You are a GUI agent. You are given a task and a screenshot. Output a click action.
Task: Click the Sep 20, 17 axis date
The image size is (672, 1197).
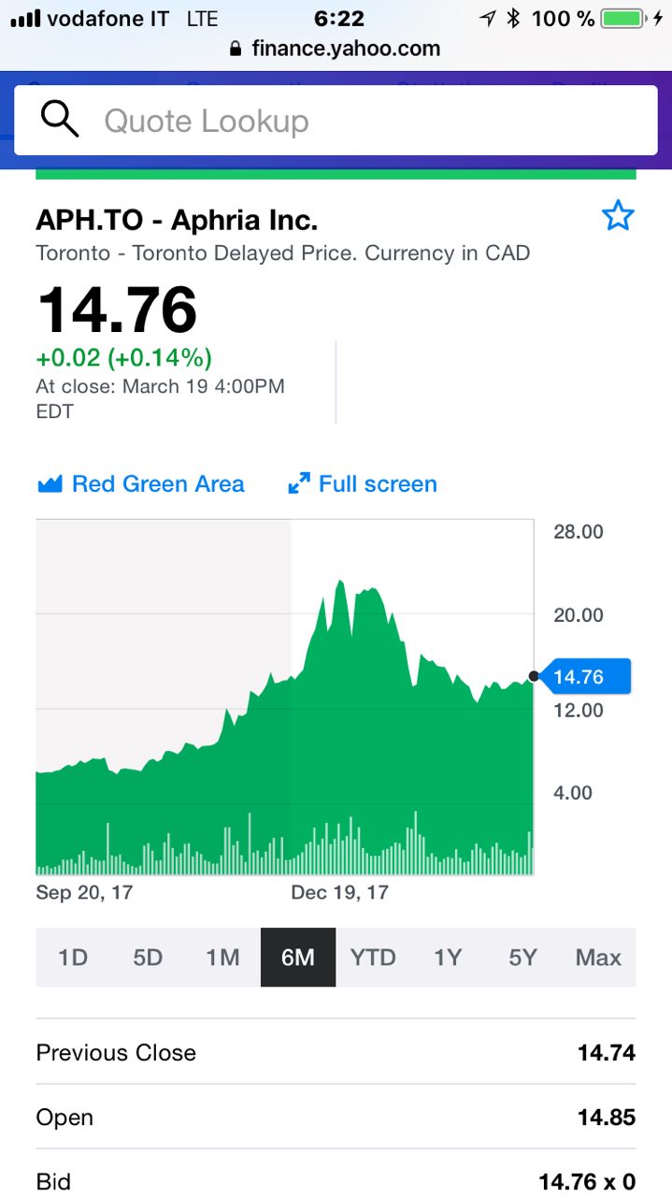pos(84,892)
